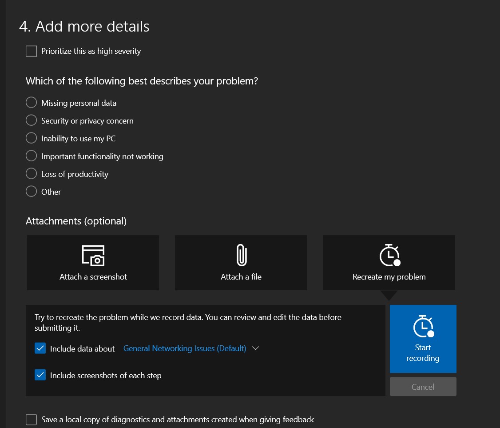The width and height of the screenshot is (500, 428).
Task: Select the Other problem option
Action: point(31,192)
